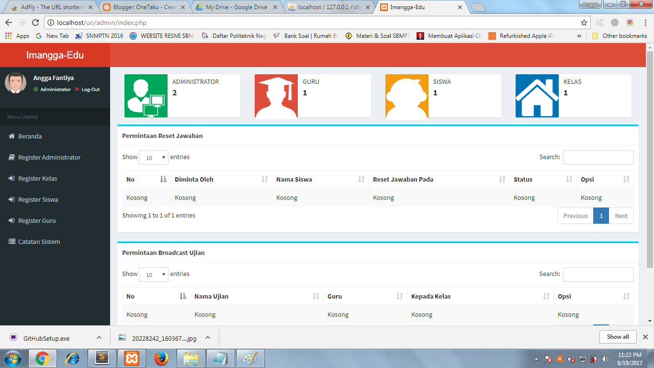Sort by Kepada Kelas column

(x=481, y=296)
